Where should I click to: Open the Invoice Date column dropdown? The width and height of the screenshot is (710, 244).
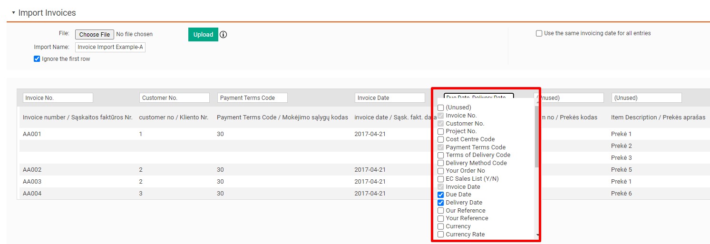389,98
